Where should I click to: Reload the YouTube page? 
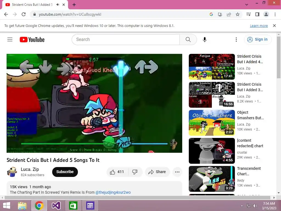point(24,14)
